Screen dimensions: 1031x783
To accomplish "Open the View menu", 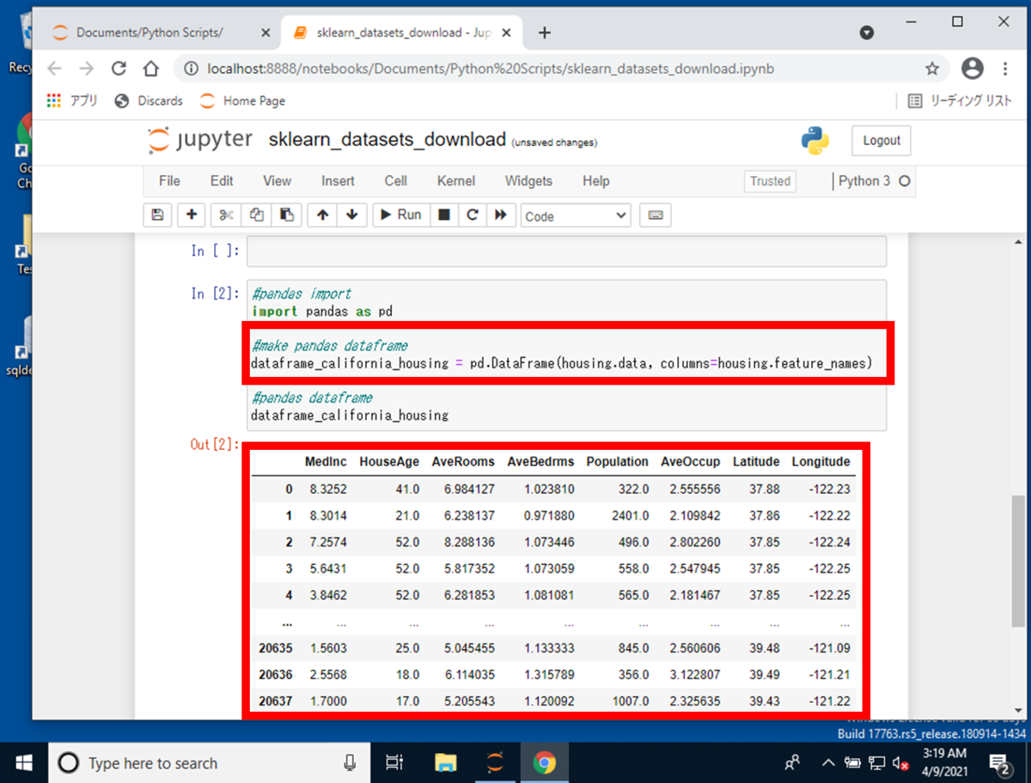I will pyautogui.click(x=277, y=181).
